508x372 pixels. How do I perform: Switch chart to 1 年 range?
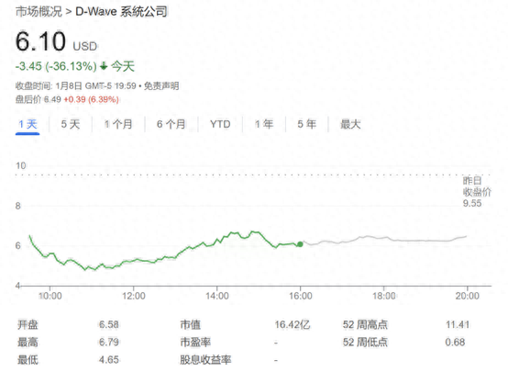point(264,124)
